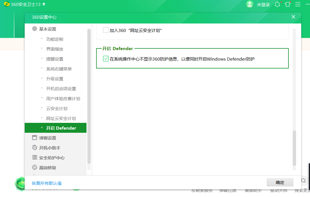Screen dimensions: 310x197
Task: Open 开机启动项设置 settings
Action: [x=61, y=89]
